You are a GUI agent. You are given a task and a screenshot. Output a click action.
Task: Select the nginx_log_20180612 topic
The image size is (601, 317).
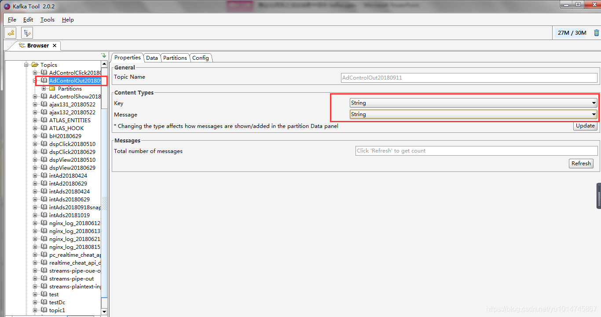[x=75, y=223]
